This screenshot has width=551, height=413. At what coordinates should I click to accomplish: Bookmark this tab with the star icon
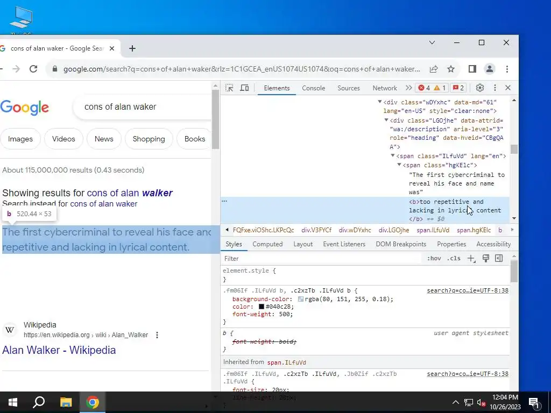(451, 69)
